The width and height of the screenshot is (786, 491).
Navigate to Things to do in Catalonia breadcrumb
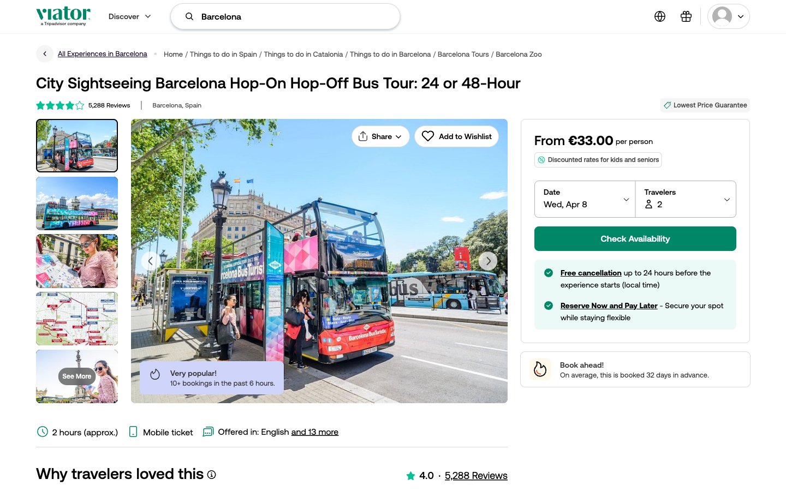303,55
